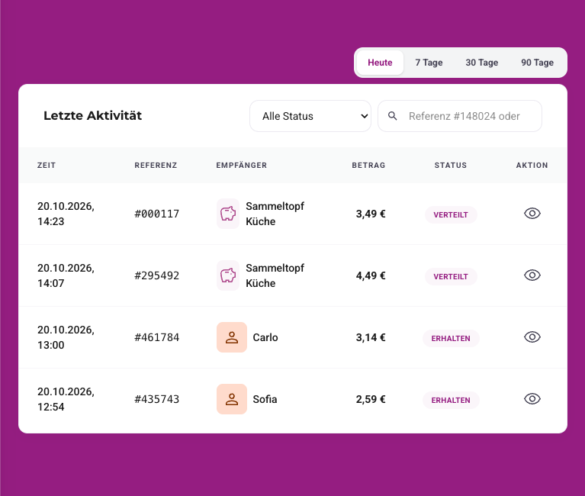
Task: Switch to the Heute tab
Action: 380,63
